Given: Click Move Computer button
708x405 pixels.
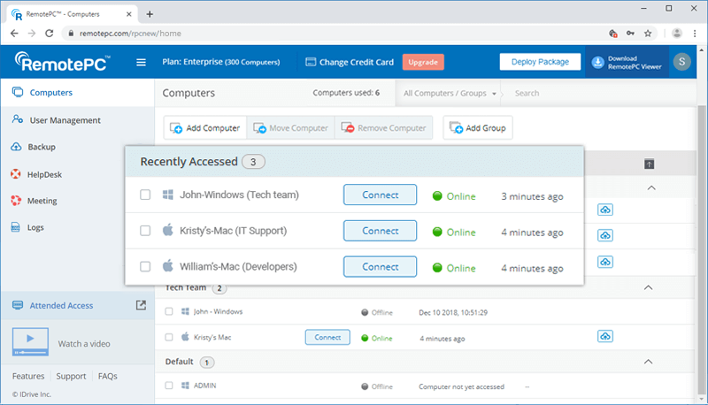Looking at the screenshot, I should [x=291, y=128].
